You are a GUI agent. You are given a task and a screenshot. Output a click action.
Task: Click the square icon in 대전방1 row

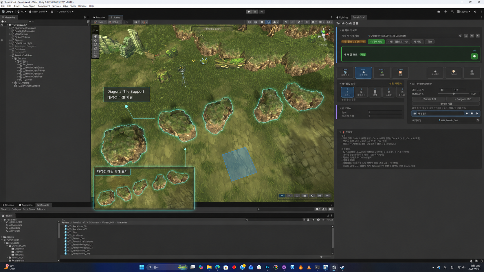pyautogui.click(x=472, y=113)
